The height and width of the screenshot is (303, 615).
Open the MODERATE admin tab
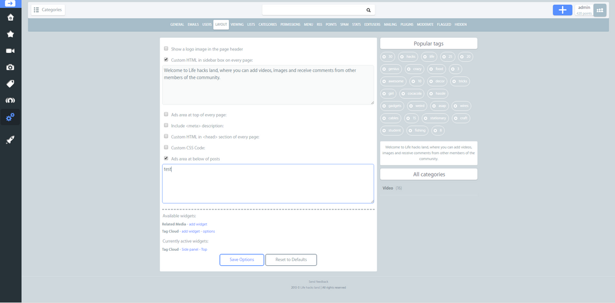[425, 25]
